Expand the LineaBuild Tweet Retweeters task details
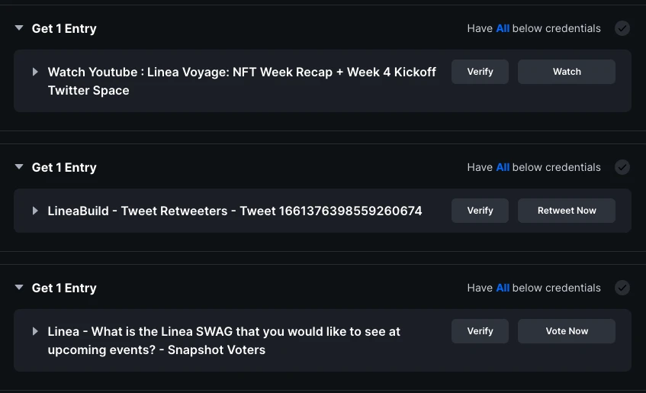646x393 pixels. click(x=35, y=211)
